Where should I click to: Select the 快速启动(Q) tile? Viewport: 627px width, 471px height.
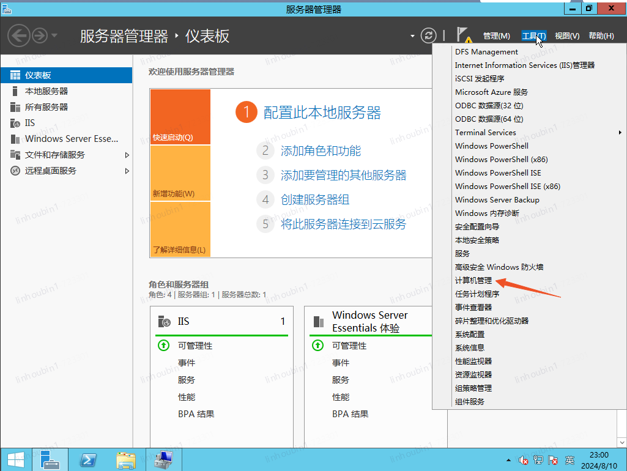(180, 117)
